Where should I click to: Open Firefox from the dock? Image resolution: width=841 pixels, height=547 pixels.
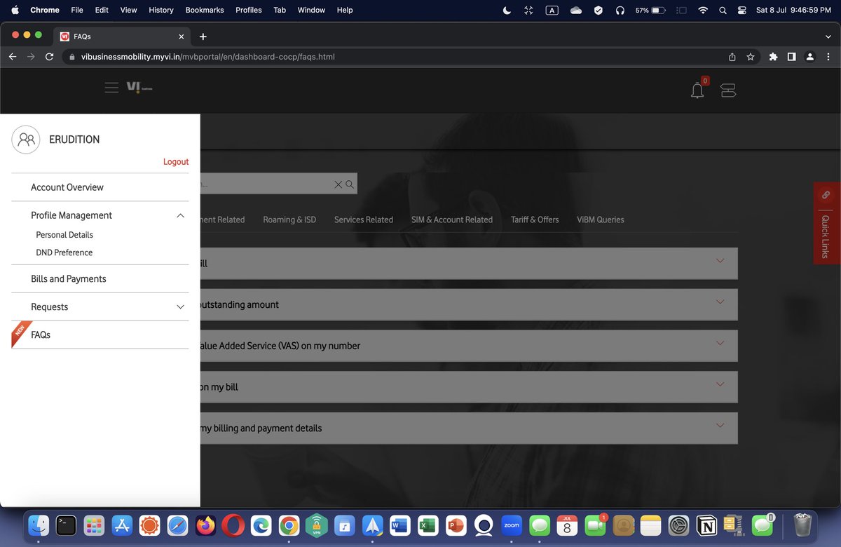[205, 525]
